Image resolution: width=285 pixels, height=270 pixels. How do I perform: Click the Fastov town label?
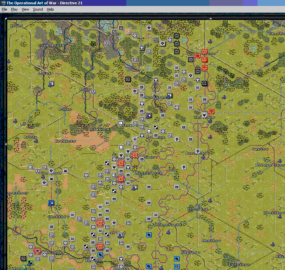click(260, 149)
